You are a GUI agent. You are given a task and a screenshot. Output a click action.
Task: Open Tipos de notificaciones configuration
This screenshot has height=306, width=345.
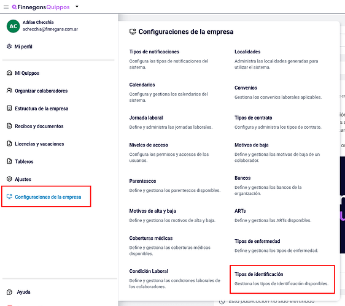click(169, 59)
